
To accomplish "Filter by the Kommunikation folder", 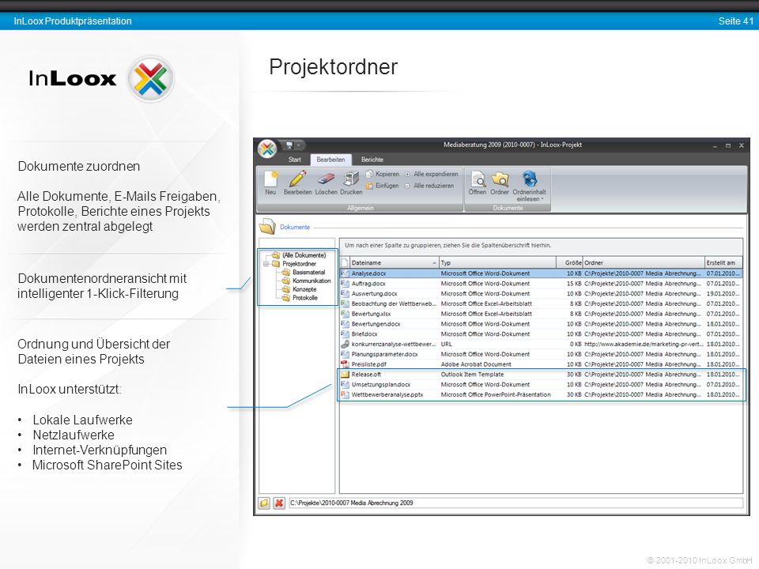I will tap(312, 281).
